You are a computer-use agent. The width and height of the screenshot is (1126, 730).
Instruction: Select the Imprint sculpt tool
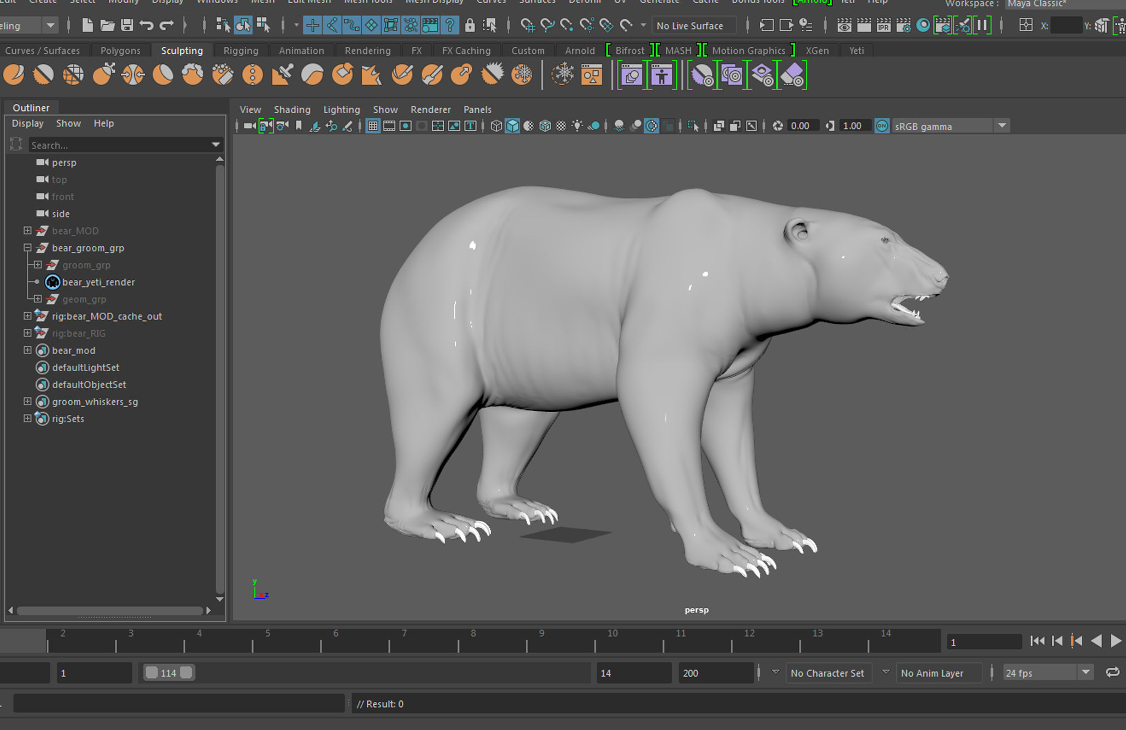click(282, 75)
